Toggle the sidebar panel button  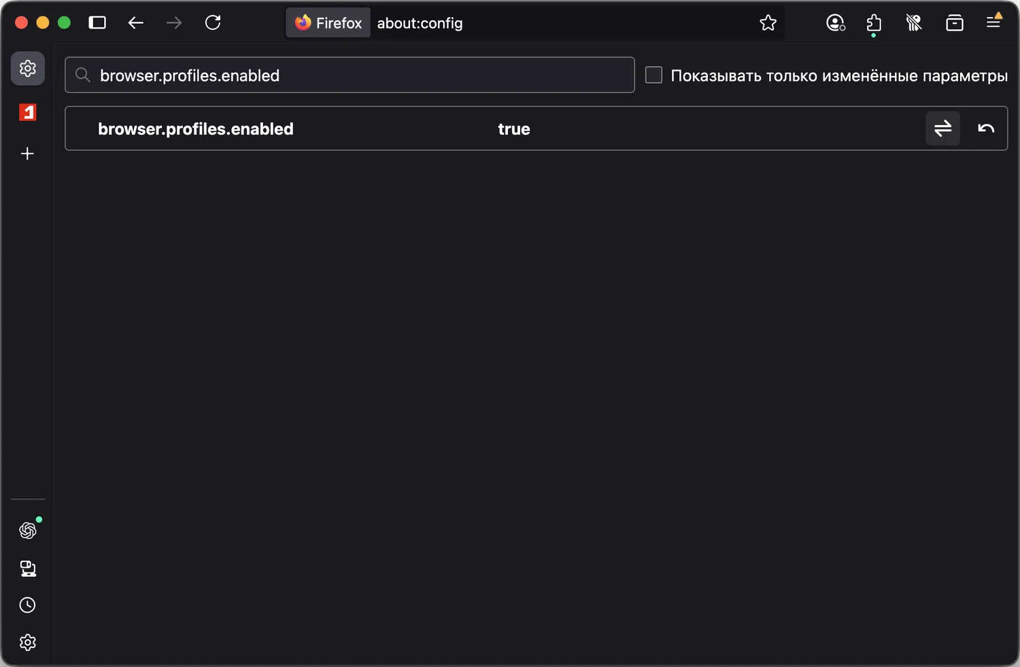(97, 22)
